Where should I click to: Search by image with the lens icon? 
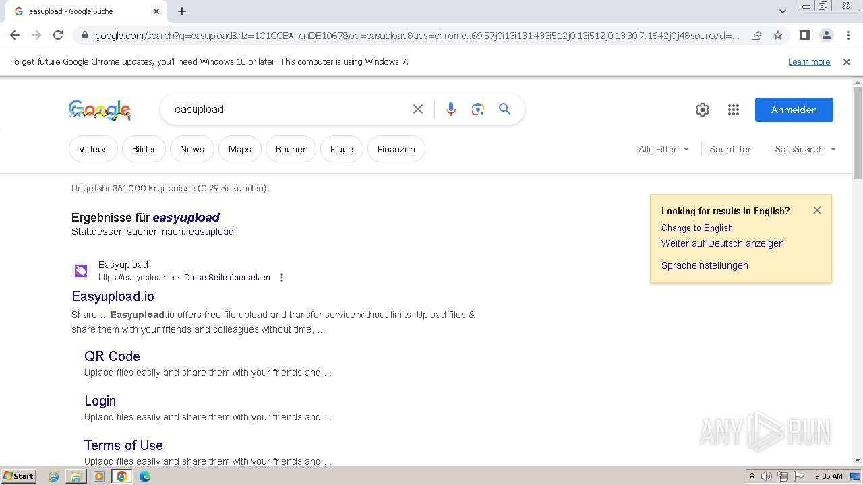pyautogui.click(x=478, y=109)
